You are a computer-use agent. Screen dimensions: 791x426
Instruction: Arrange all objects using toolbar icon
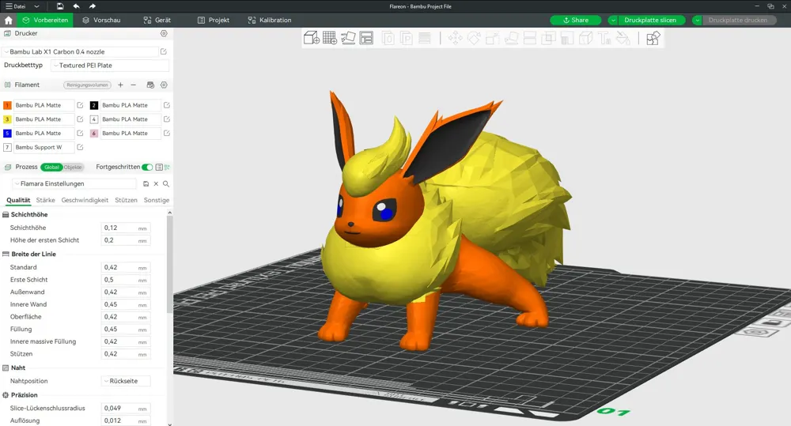pos(366,38)
